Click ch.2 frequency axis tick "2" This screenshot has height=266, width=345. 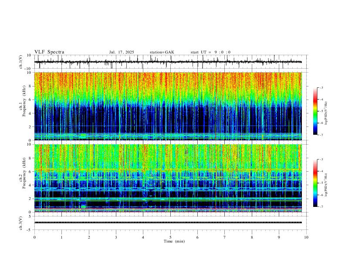(x=30, y=199)
